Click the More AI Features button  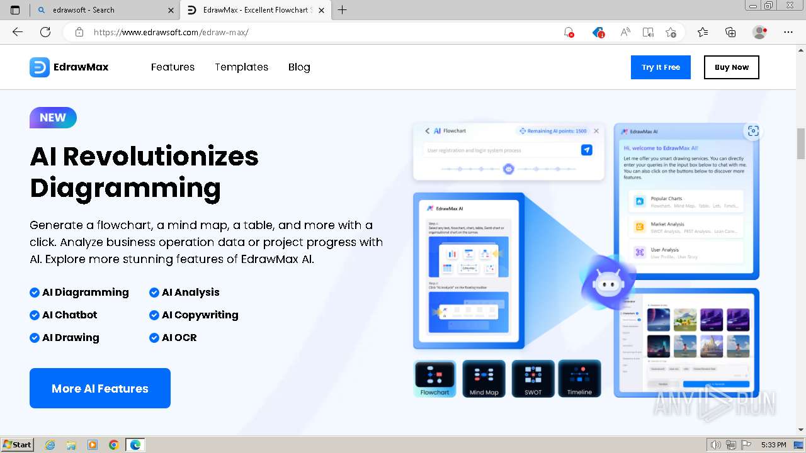point(100,388)
